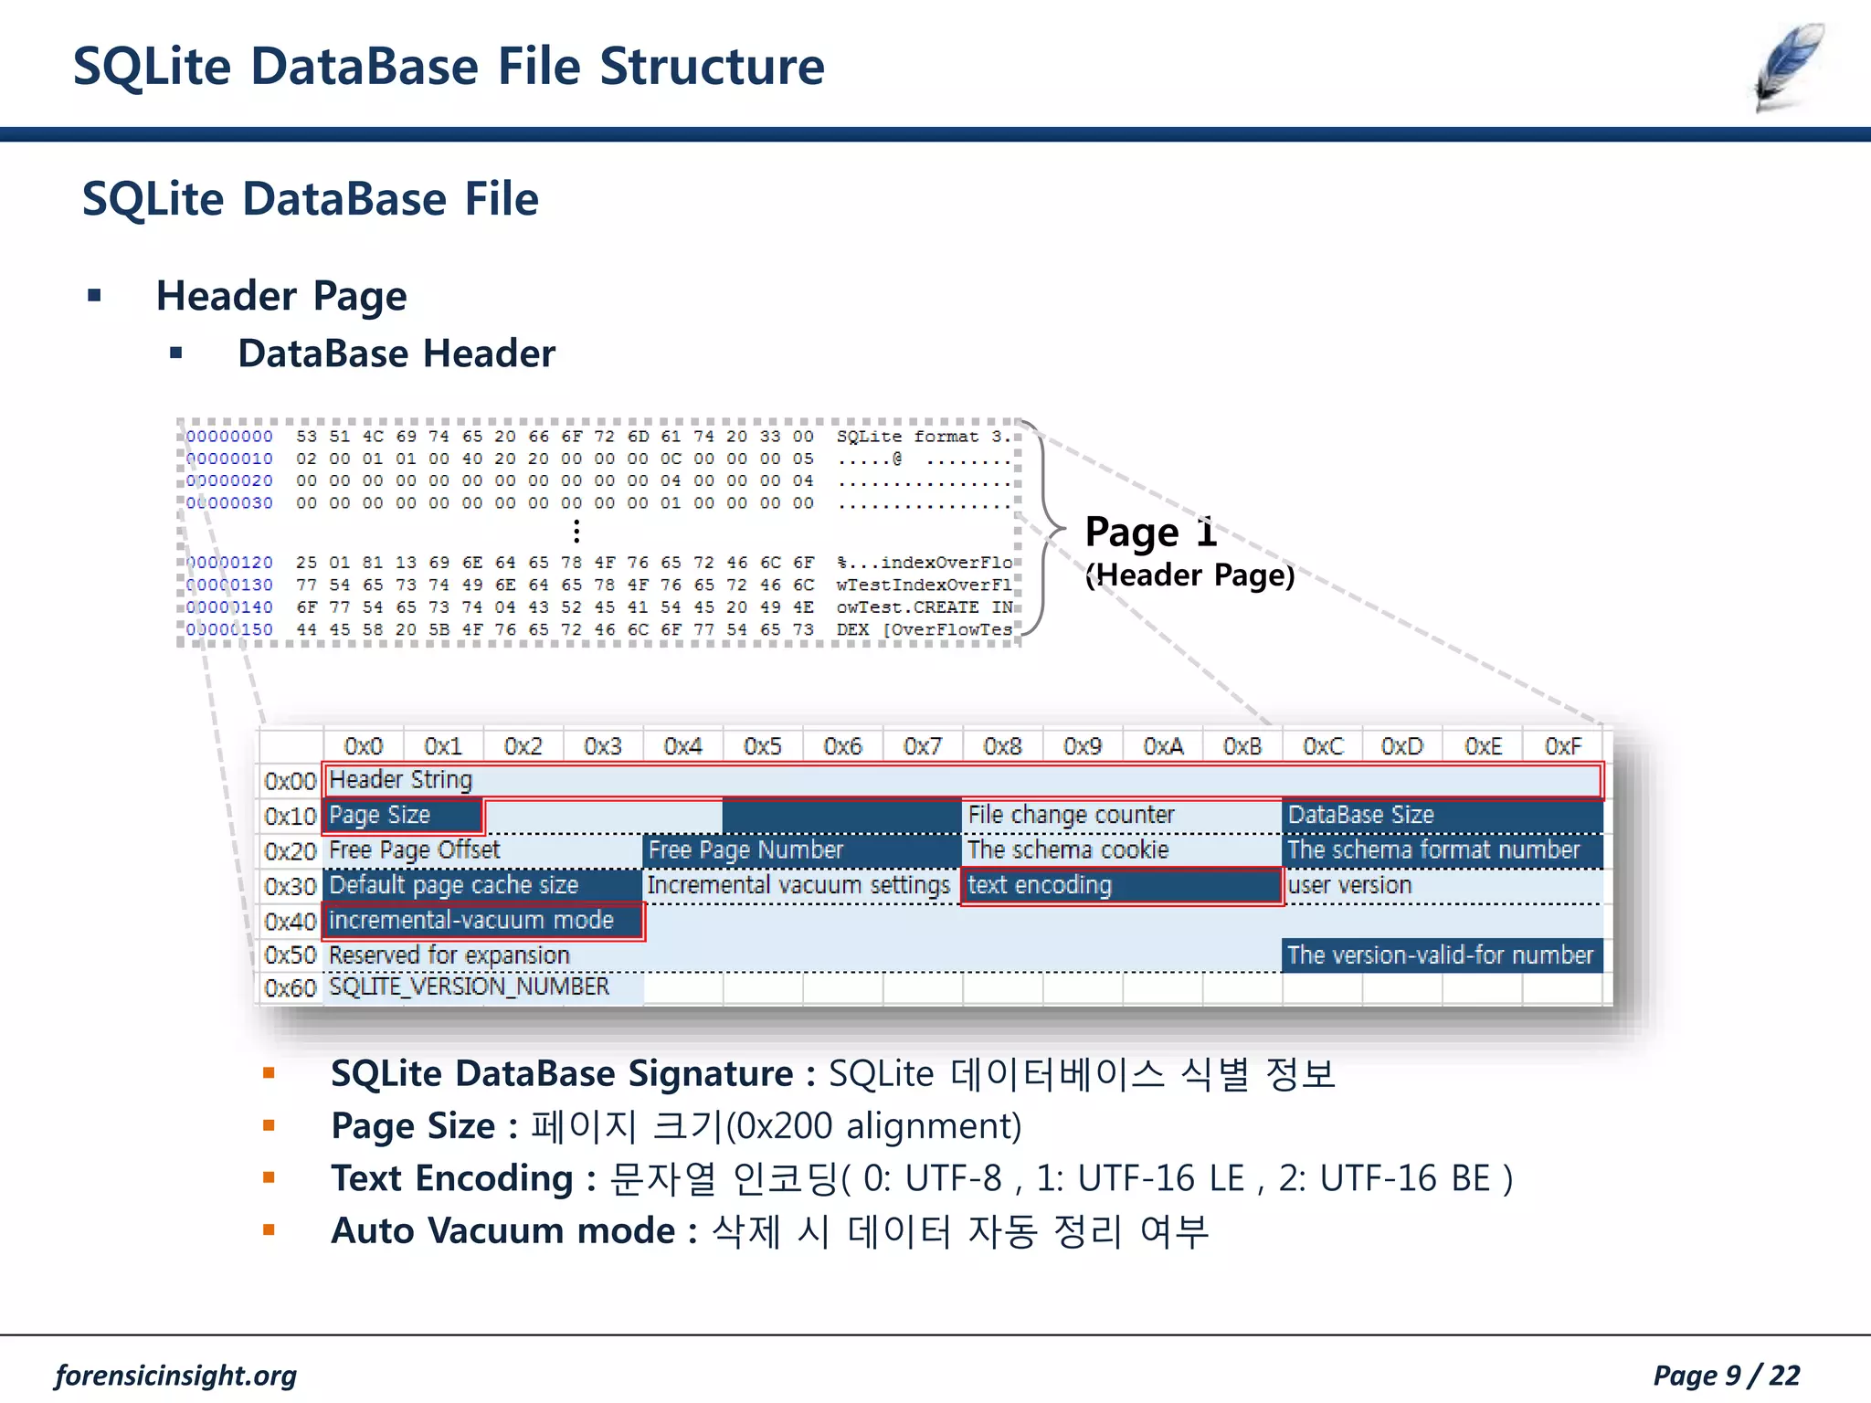Select 'The schema cookie' cell

(1122, 850)
